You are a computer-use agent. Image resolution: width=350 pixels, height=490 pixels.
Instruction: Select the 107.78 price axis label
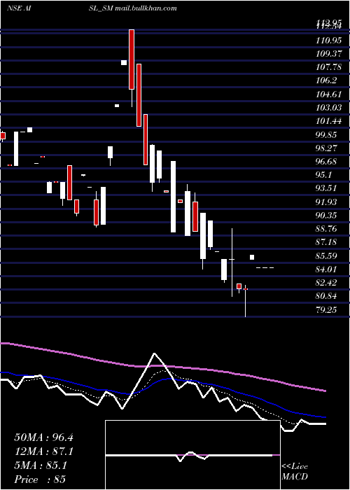click(x=329, y=67)
